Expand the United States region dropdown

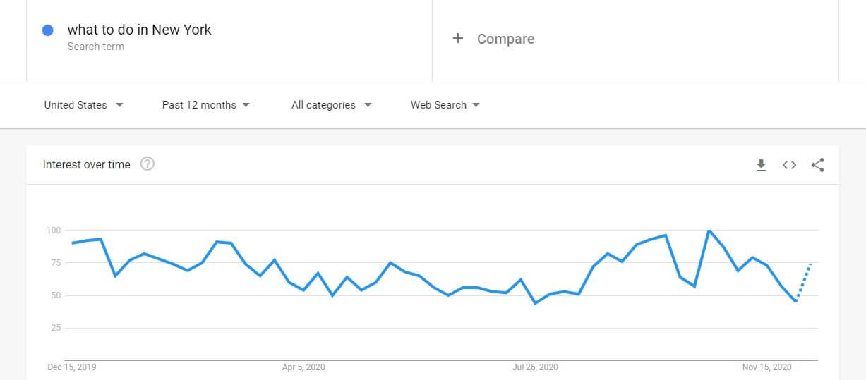click(83, 105)
